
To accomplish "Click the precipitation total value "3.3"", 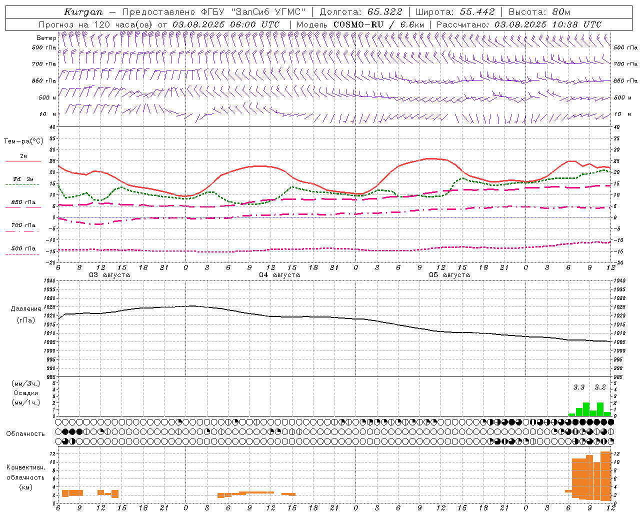I will click(579, 387).
